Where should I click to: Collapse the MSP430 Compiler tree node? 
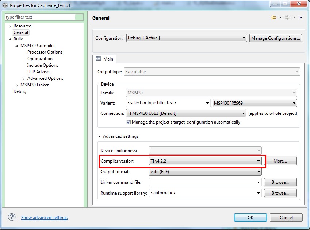coord(16,46)
